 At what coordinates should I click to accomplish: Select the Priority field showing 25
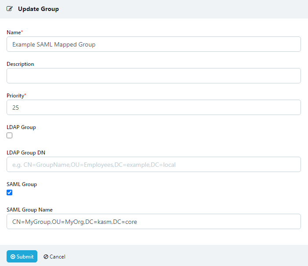coord(154,108)
